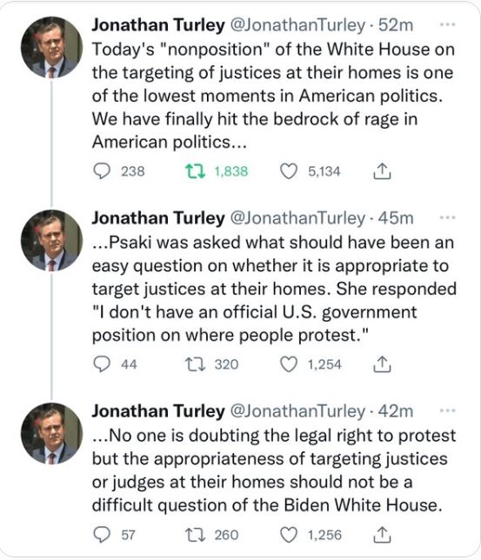Reply to the 42m tweet with 57 replies

pyautogui.click(x=102, y=535)
